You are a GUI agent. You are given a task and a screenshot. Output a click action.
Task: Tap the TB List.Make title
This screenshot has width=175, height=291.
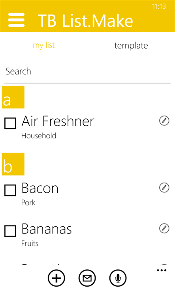tap(85, 21)
